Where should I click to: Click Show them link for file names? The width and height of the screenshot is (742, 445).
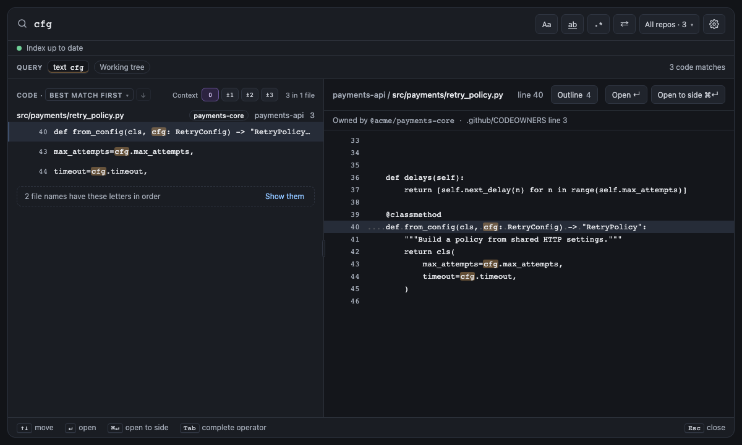click(x=284, y=197)
